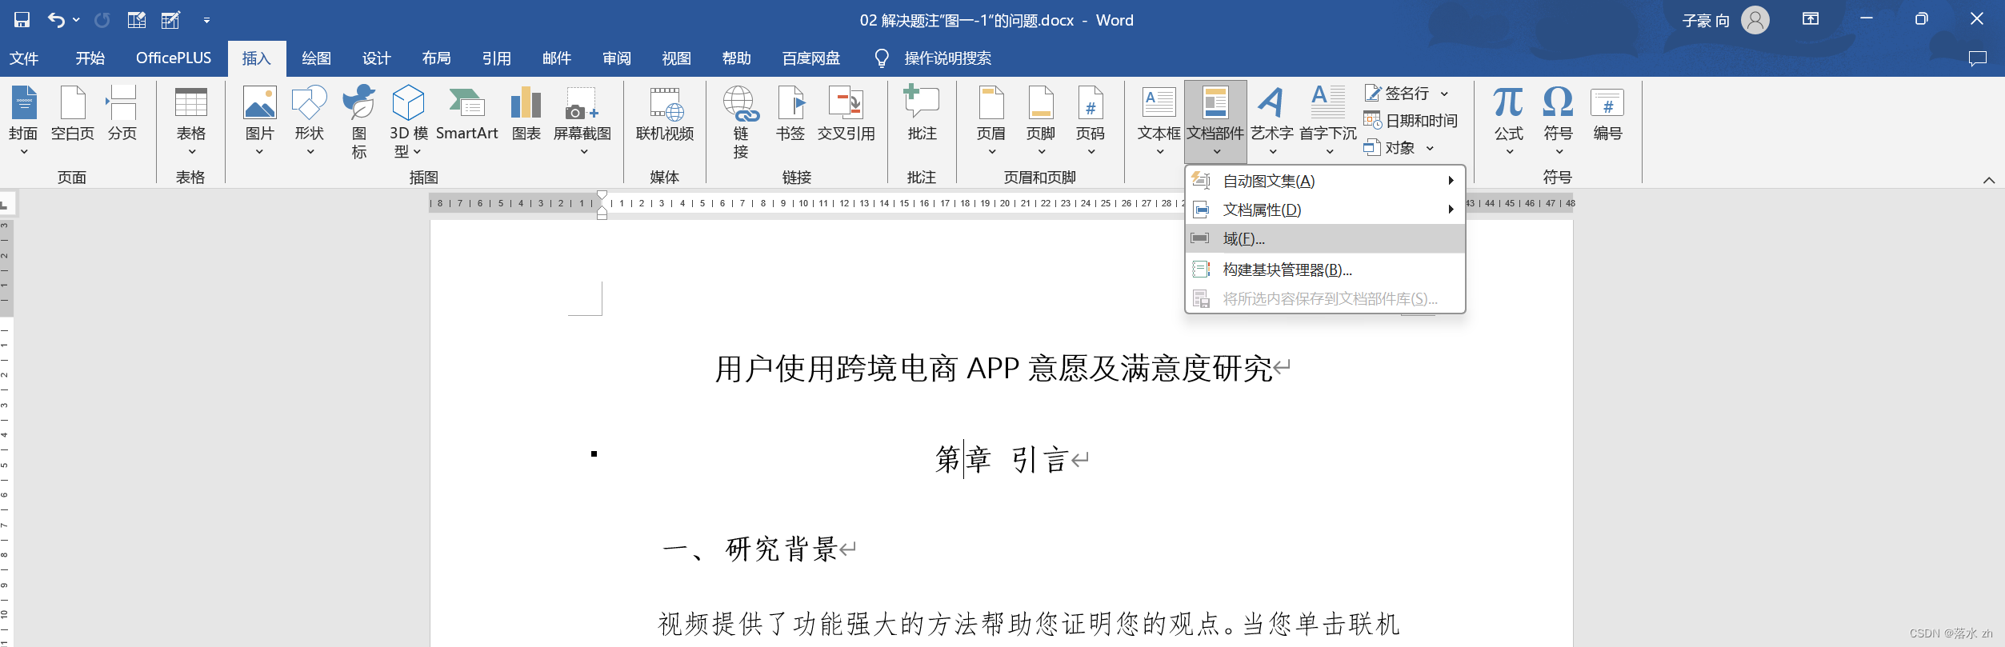
Task: Open the 页码 page number dropdown
Action: click(x=1091, y=120)
